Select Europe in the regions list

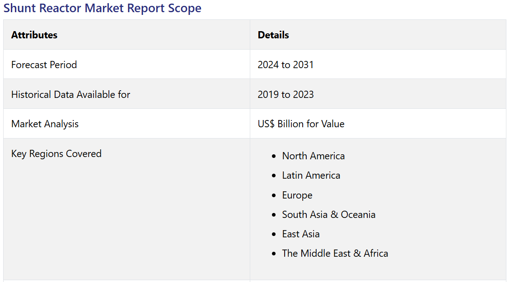297,195
